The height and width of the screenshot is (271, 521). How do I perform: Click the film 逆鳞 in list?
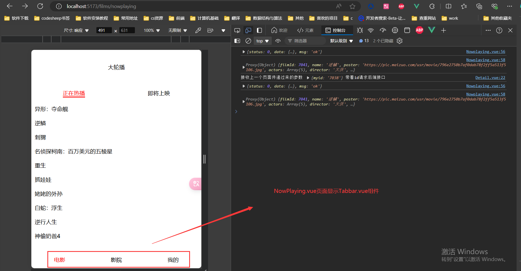[40, 123]
